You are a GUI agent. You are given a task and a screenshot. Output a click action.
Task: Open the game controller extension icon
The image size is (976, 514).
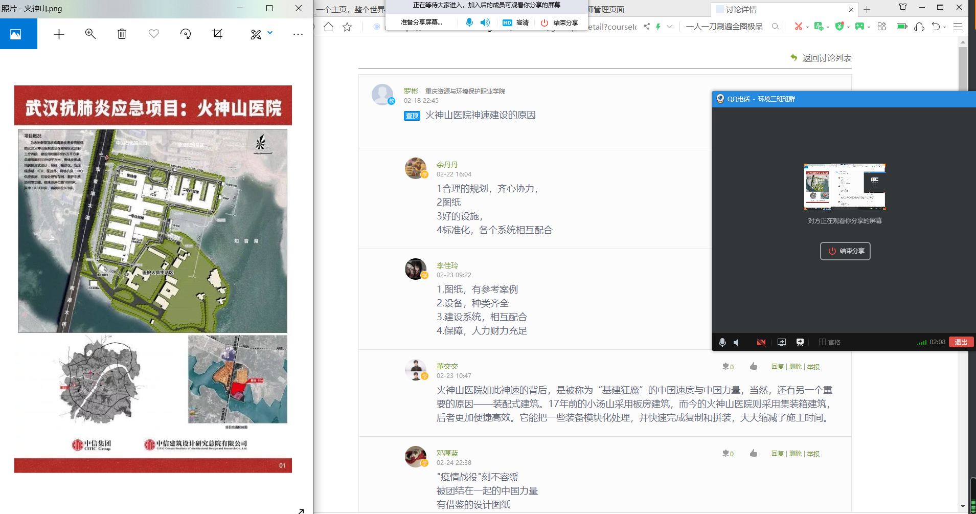859,26
